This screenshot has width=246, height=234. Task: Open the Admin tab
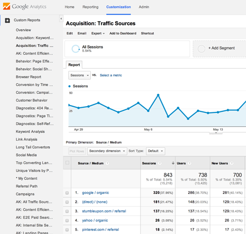[144, 7]
